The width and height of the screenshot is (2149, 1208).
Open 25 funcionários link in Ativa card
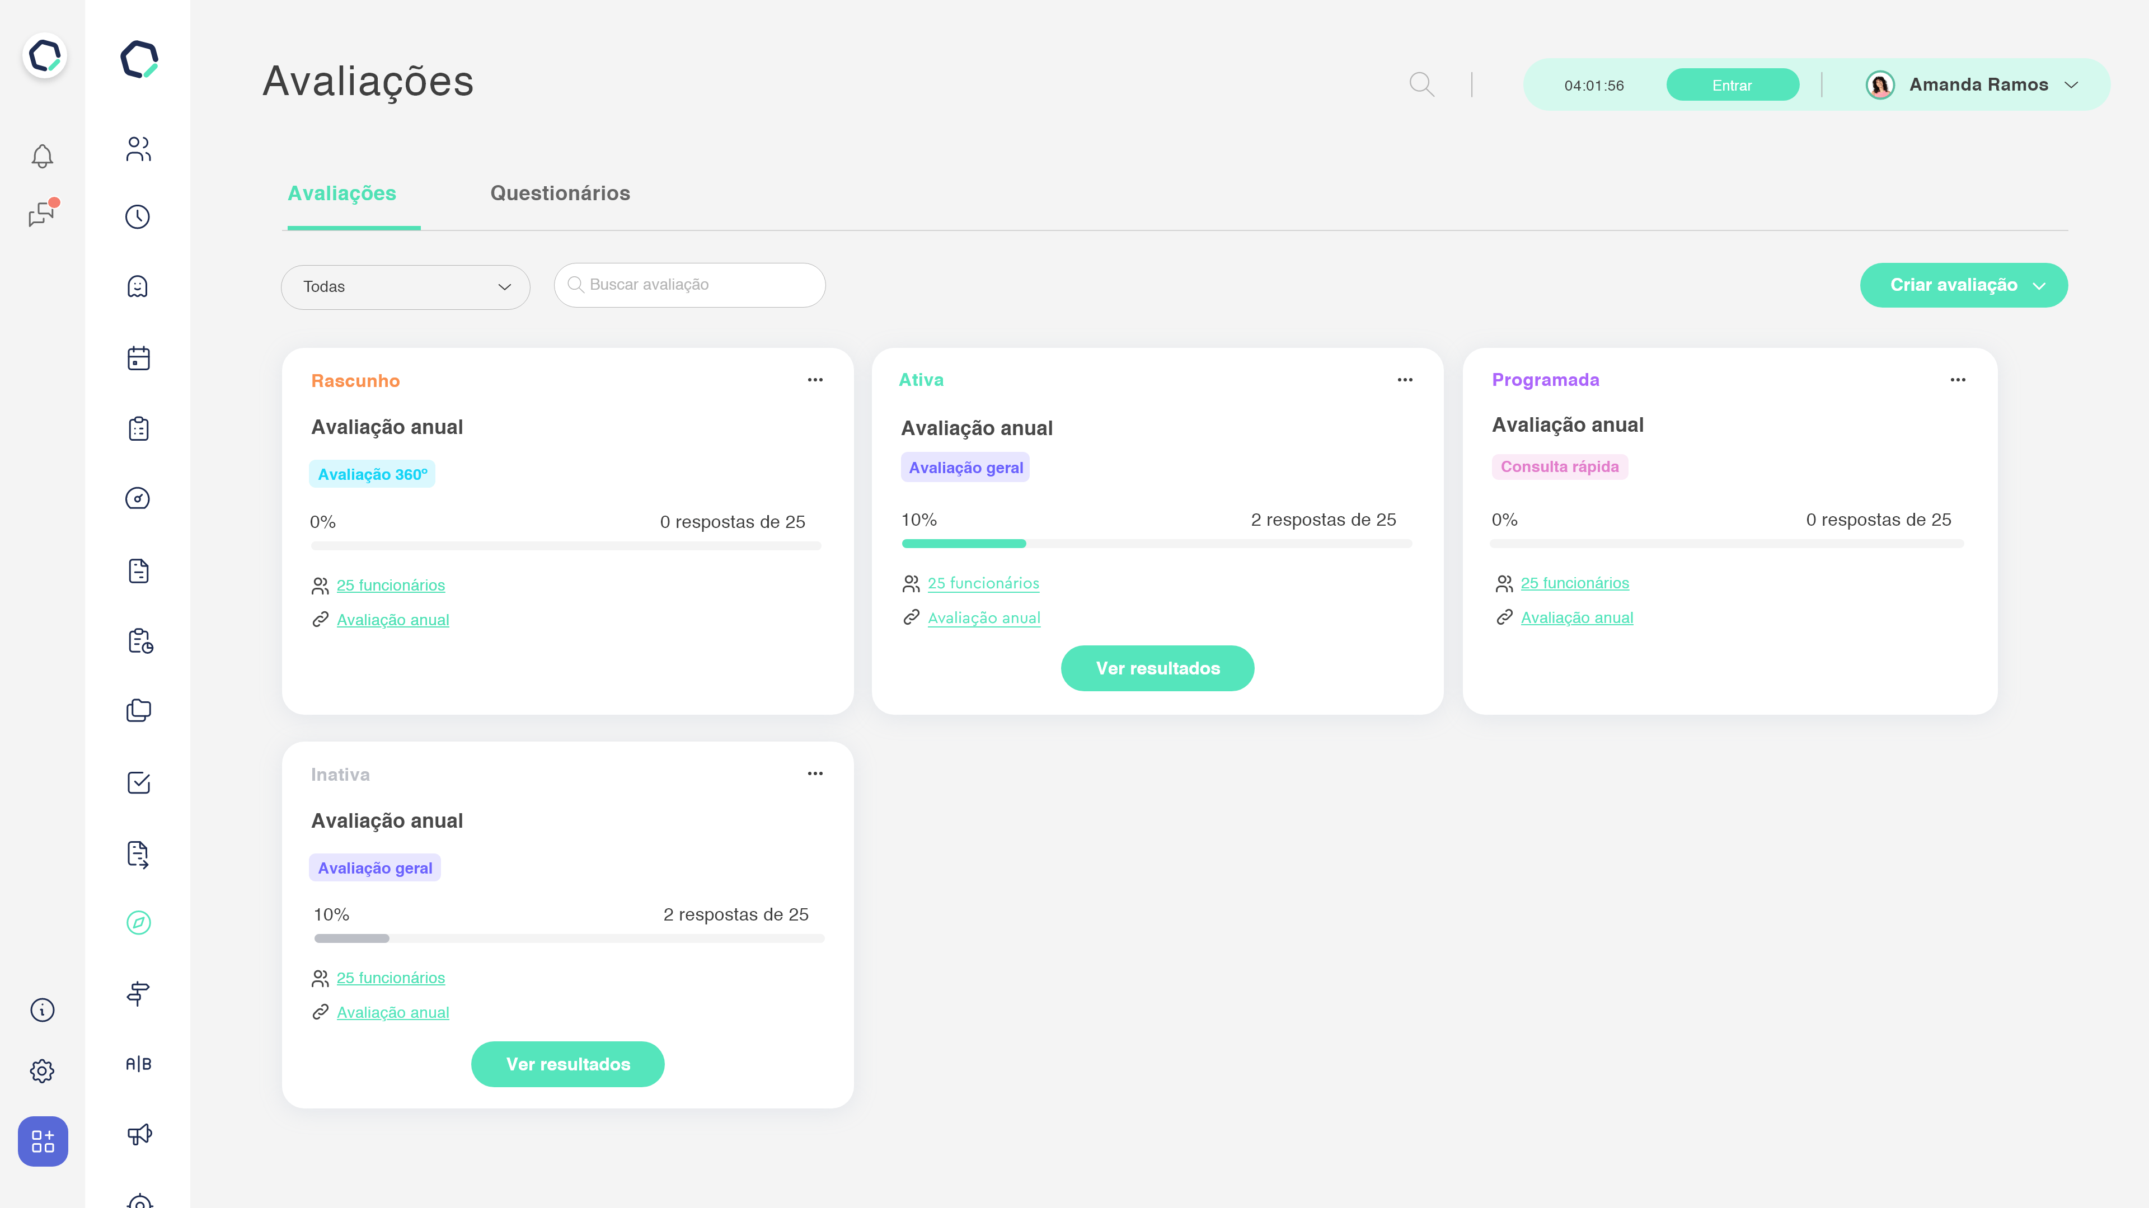(983, 583)
